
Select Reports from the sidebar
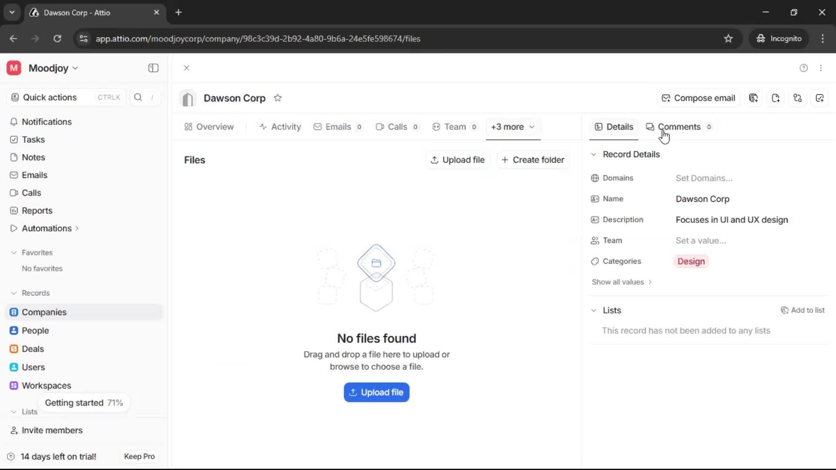(37, 211)
